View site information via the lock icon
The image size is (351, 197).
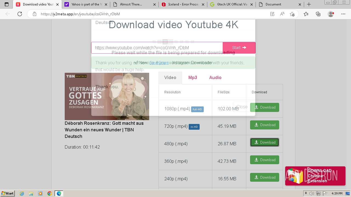(x=35, y=14)
